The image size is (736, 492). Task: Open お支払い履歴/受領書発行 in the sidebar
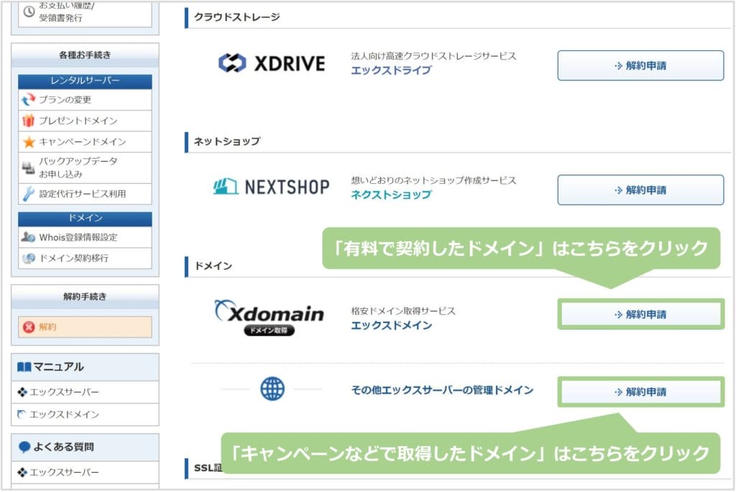(x=60, y=12)
